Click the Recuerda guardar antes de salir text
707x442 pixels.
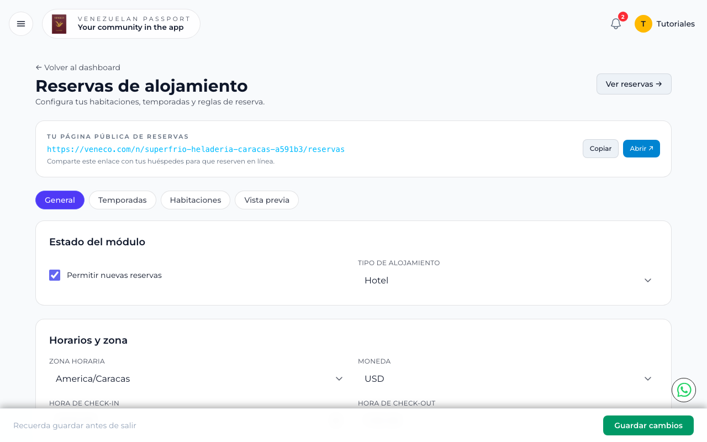tap(75, 425)
